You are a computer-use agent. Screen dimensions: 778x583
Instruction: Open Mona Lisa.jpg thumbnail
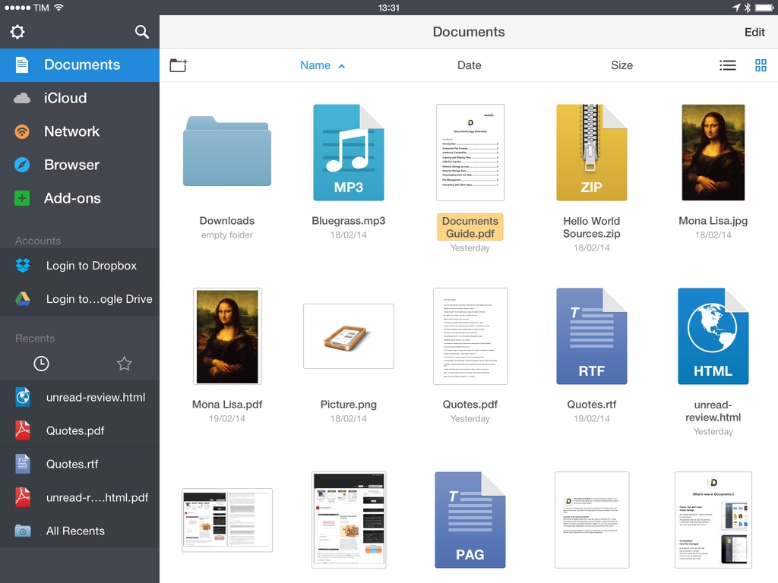[x=713, y=152]
